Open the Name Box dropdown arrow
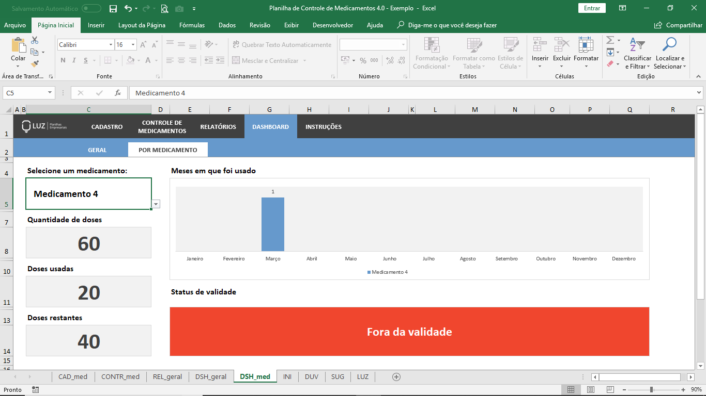 pos(50,93)
